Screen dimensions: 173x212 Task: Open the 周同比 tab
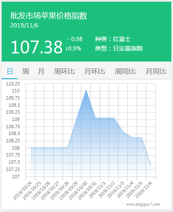click(x=125, y=71)
